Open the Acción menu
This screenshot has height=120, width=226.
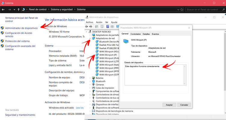point(99,22)
